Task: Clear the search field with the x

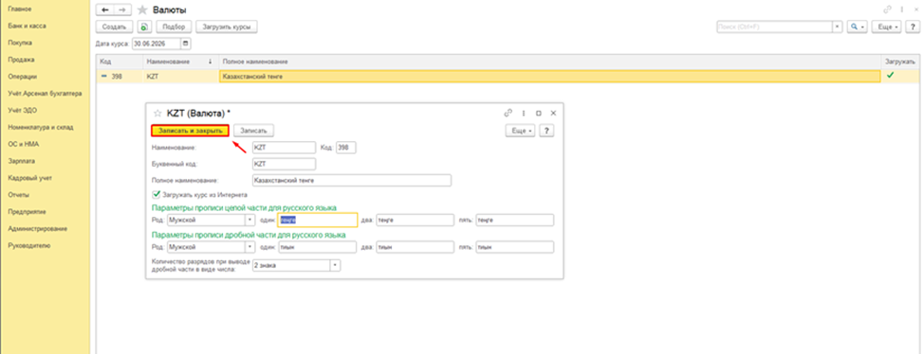Action: [837, 27]
